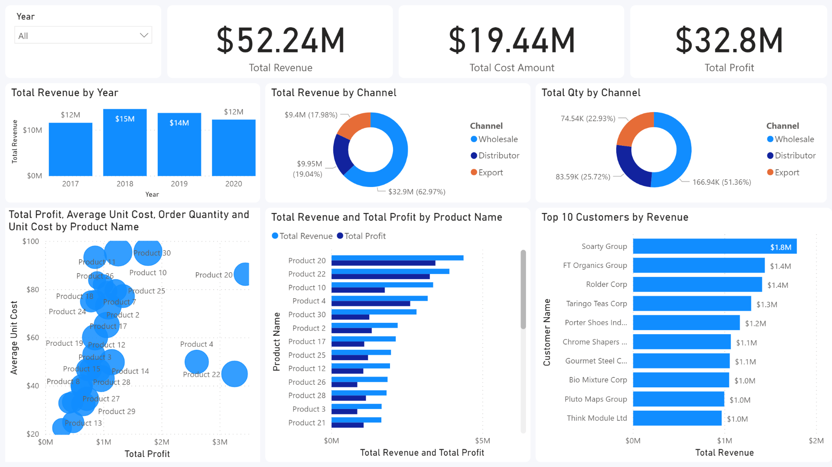Select the Total Revenue by Channel title
832x467 pixels.
click(334, 92)
